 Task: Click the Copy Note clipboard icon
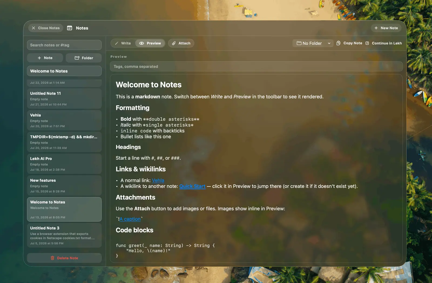click(x=338, y=43)
